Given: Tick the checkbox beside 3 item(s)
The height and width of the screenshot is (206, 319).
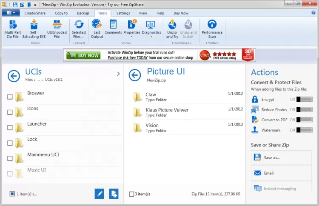Looking at the screenshot, I should tap(131, 194).
